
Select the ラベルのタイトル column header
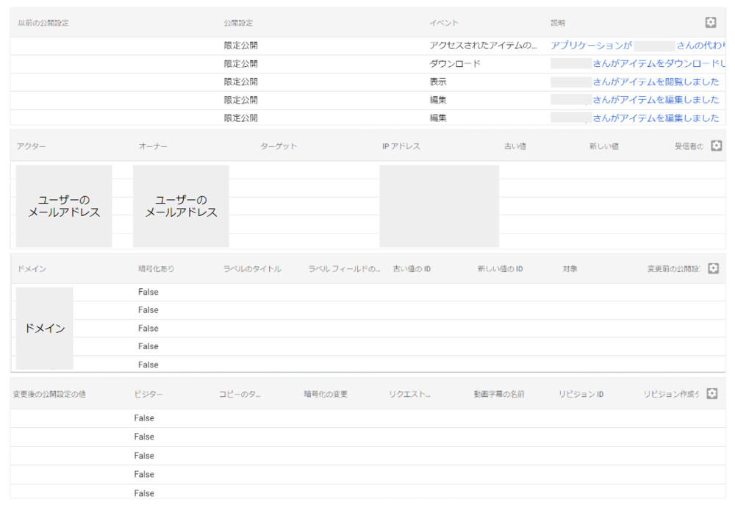pos(252,269)
